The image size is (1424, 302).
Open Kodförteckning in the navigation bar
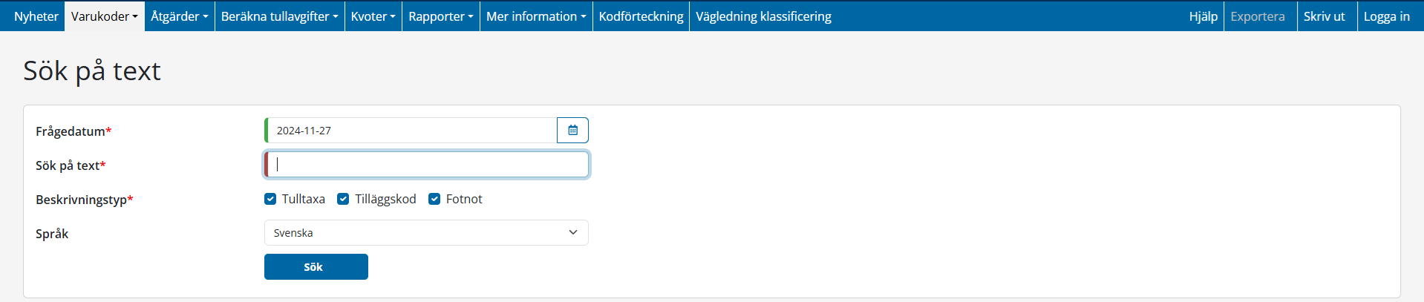pyautogui.click(x=641, y=16)
